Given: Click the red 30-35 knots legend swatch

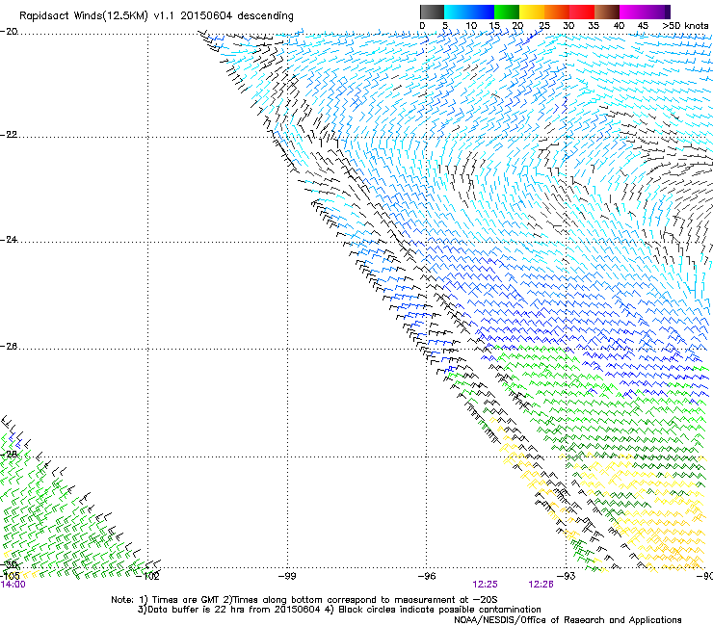Looking at the screenshot, I should coord(582,12).
